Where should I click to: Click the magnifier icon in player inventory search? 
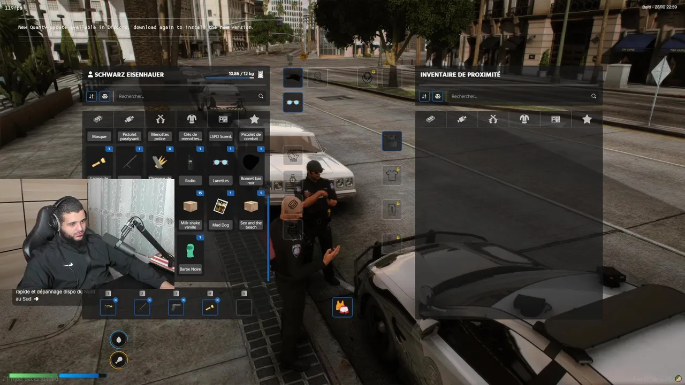click(261, 96)
